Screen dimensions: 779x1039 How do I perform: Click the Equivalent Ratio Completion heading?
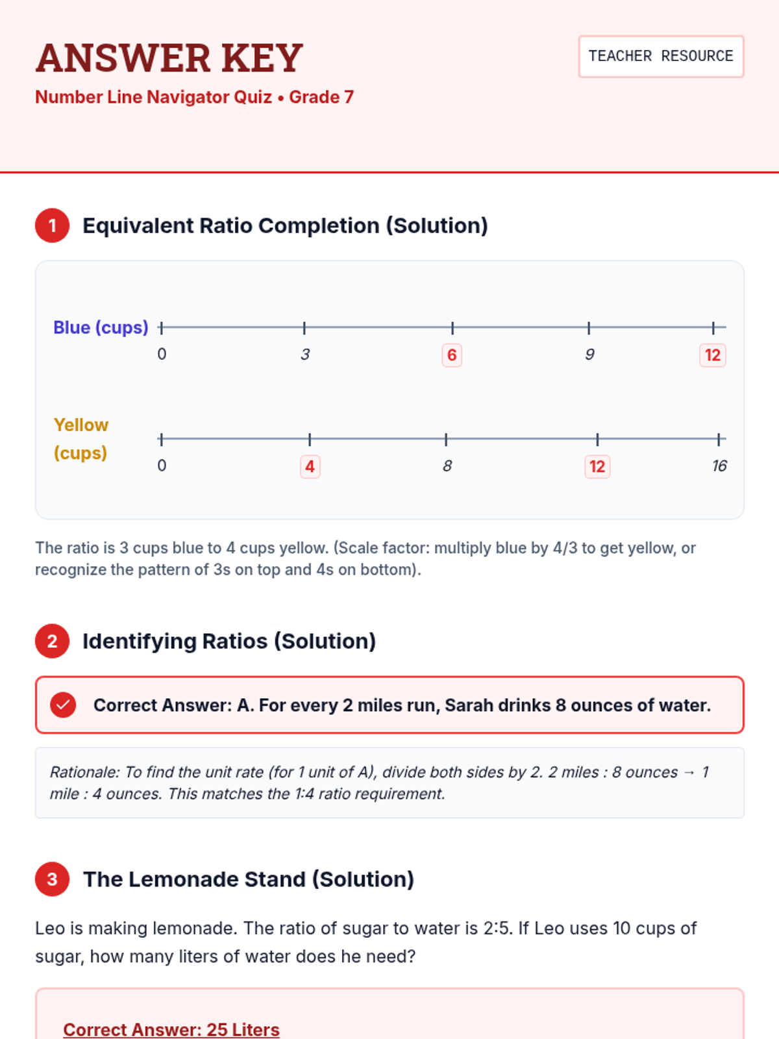[285, 226]
